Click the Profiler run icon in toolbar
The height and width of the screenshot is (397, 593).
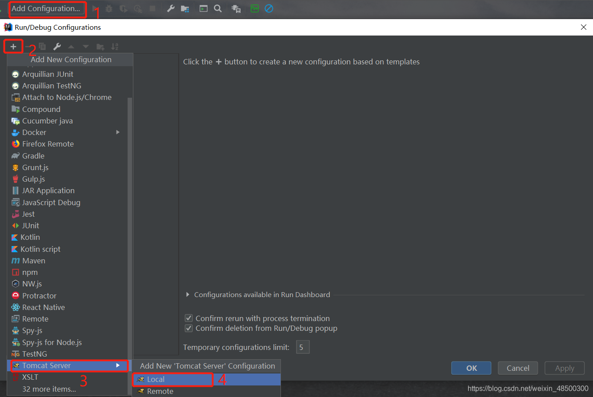point(138,8)
